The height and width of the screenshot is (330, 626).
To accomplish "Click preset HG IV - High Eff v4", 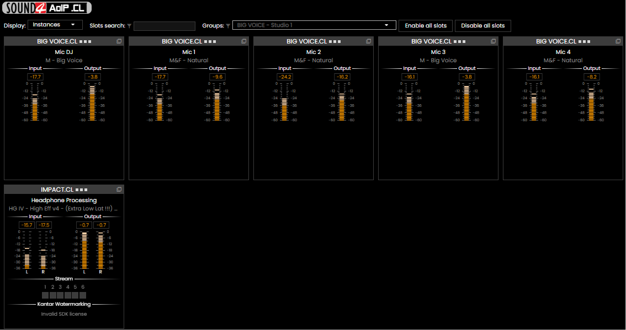I will pos(63,208).
